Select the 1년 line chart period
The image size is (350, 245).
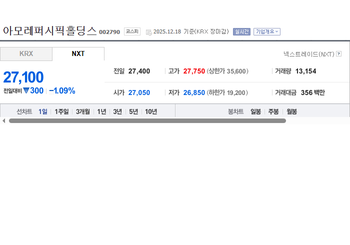coord(101,111)
